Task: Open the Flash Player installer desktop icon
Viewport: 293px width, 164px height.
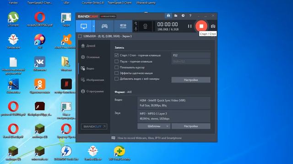Action: pos(40,109)
